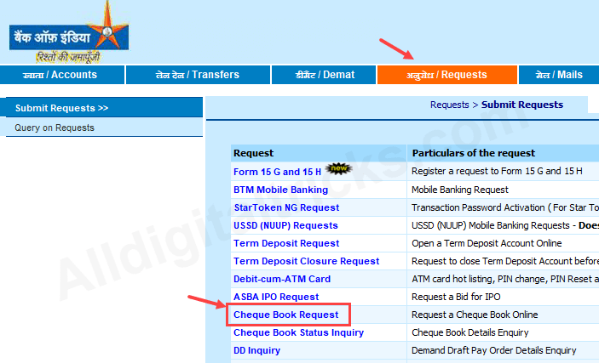Open the Cheque Book Status Inquiry link

click(298, 333)
